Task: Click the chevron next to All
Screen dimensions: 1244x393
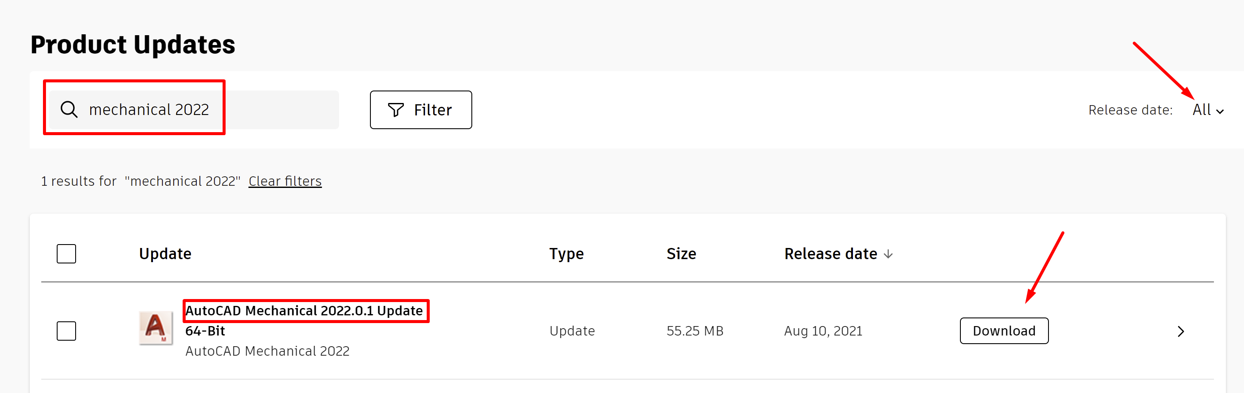Action: [1221, 111]
